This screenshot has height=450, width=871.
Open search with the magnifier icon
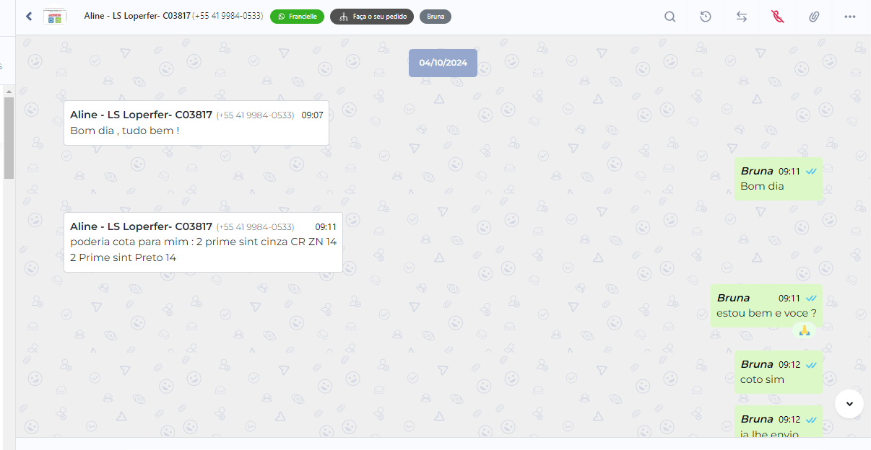[670, 17]
